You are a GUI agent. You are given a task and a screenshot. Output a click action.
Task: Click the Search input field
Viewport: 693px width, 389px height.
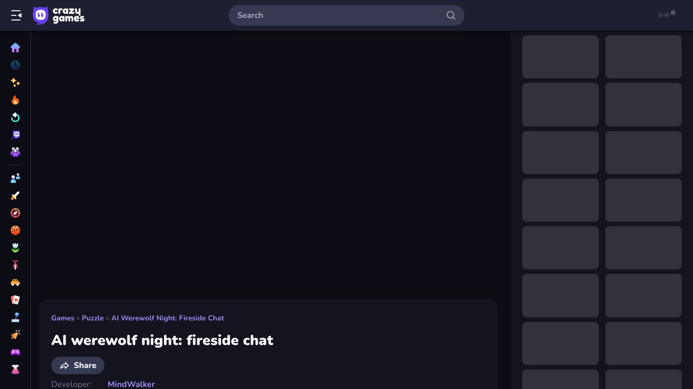338,15
